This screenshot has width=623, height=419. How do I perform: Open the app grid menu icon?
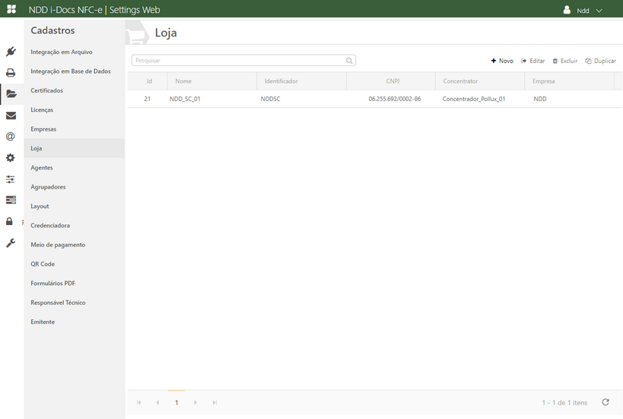pyautogui.click(x=11, y=10)
